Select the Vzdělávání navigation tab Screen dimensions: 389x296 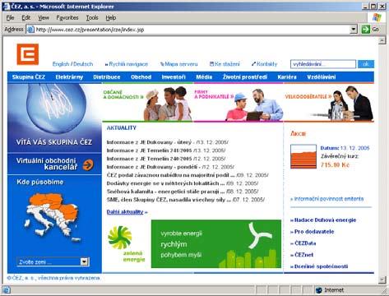tap(322, 77)
